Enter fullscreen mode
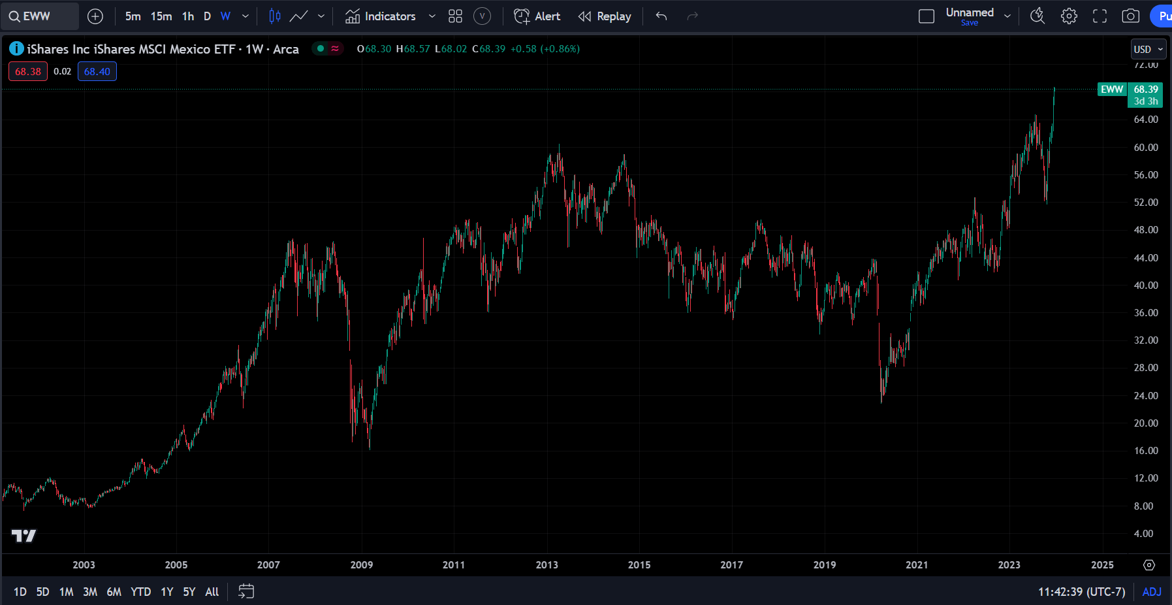 coord(1100,16)
